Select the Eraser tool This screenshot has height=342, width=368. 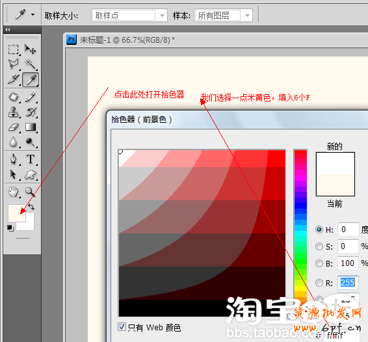pyautogui.click(x=14, y=127)
